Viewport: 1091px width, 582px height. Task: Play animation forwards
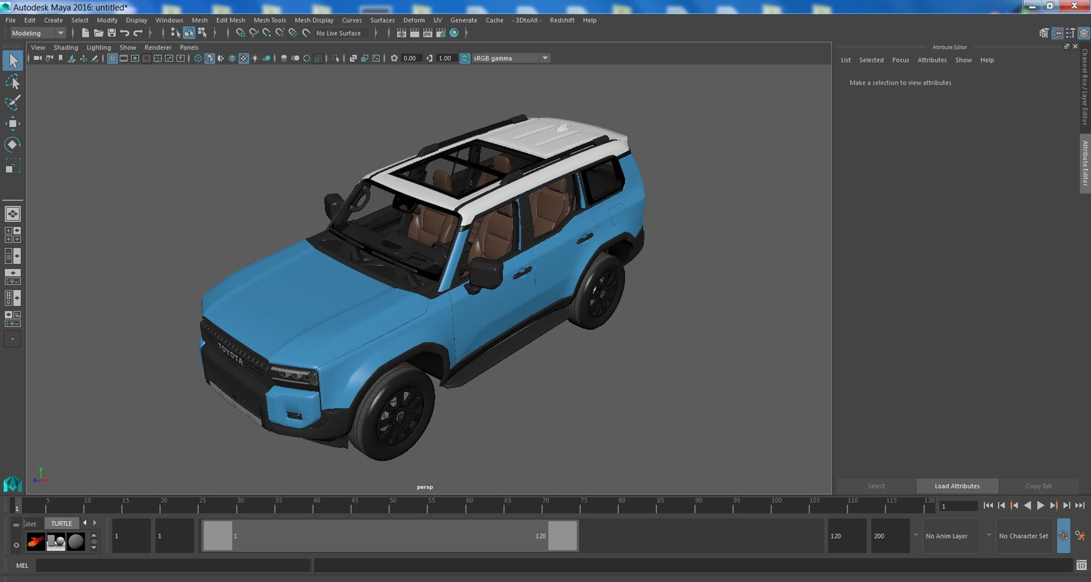click(x=1040, y=505)
